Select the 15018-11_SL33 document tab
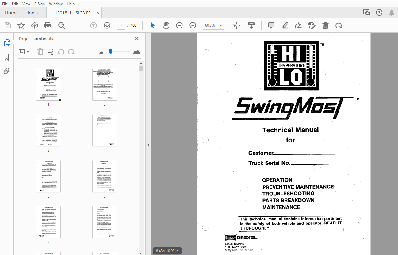This screenshot has width=398, height=255. [74, 13]
